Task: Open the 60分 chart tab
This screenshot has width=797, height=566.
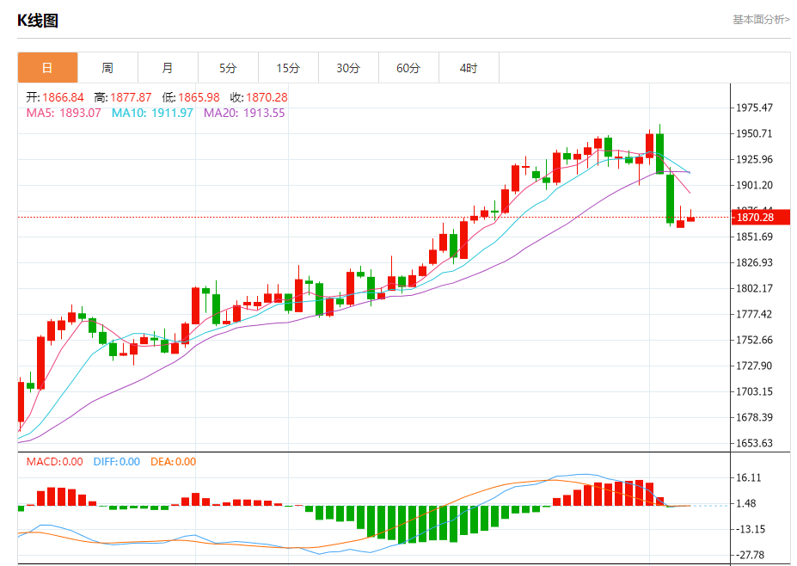Action: tap(408, 68)
